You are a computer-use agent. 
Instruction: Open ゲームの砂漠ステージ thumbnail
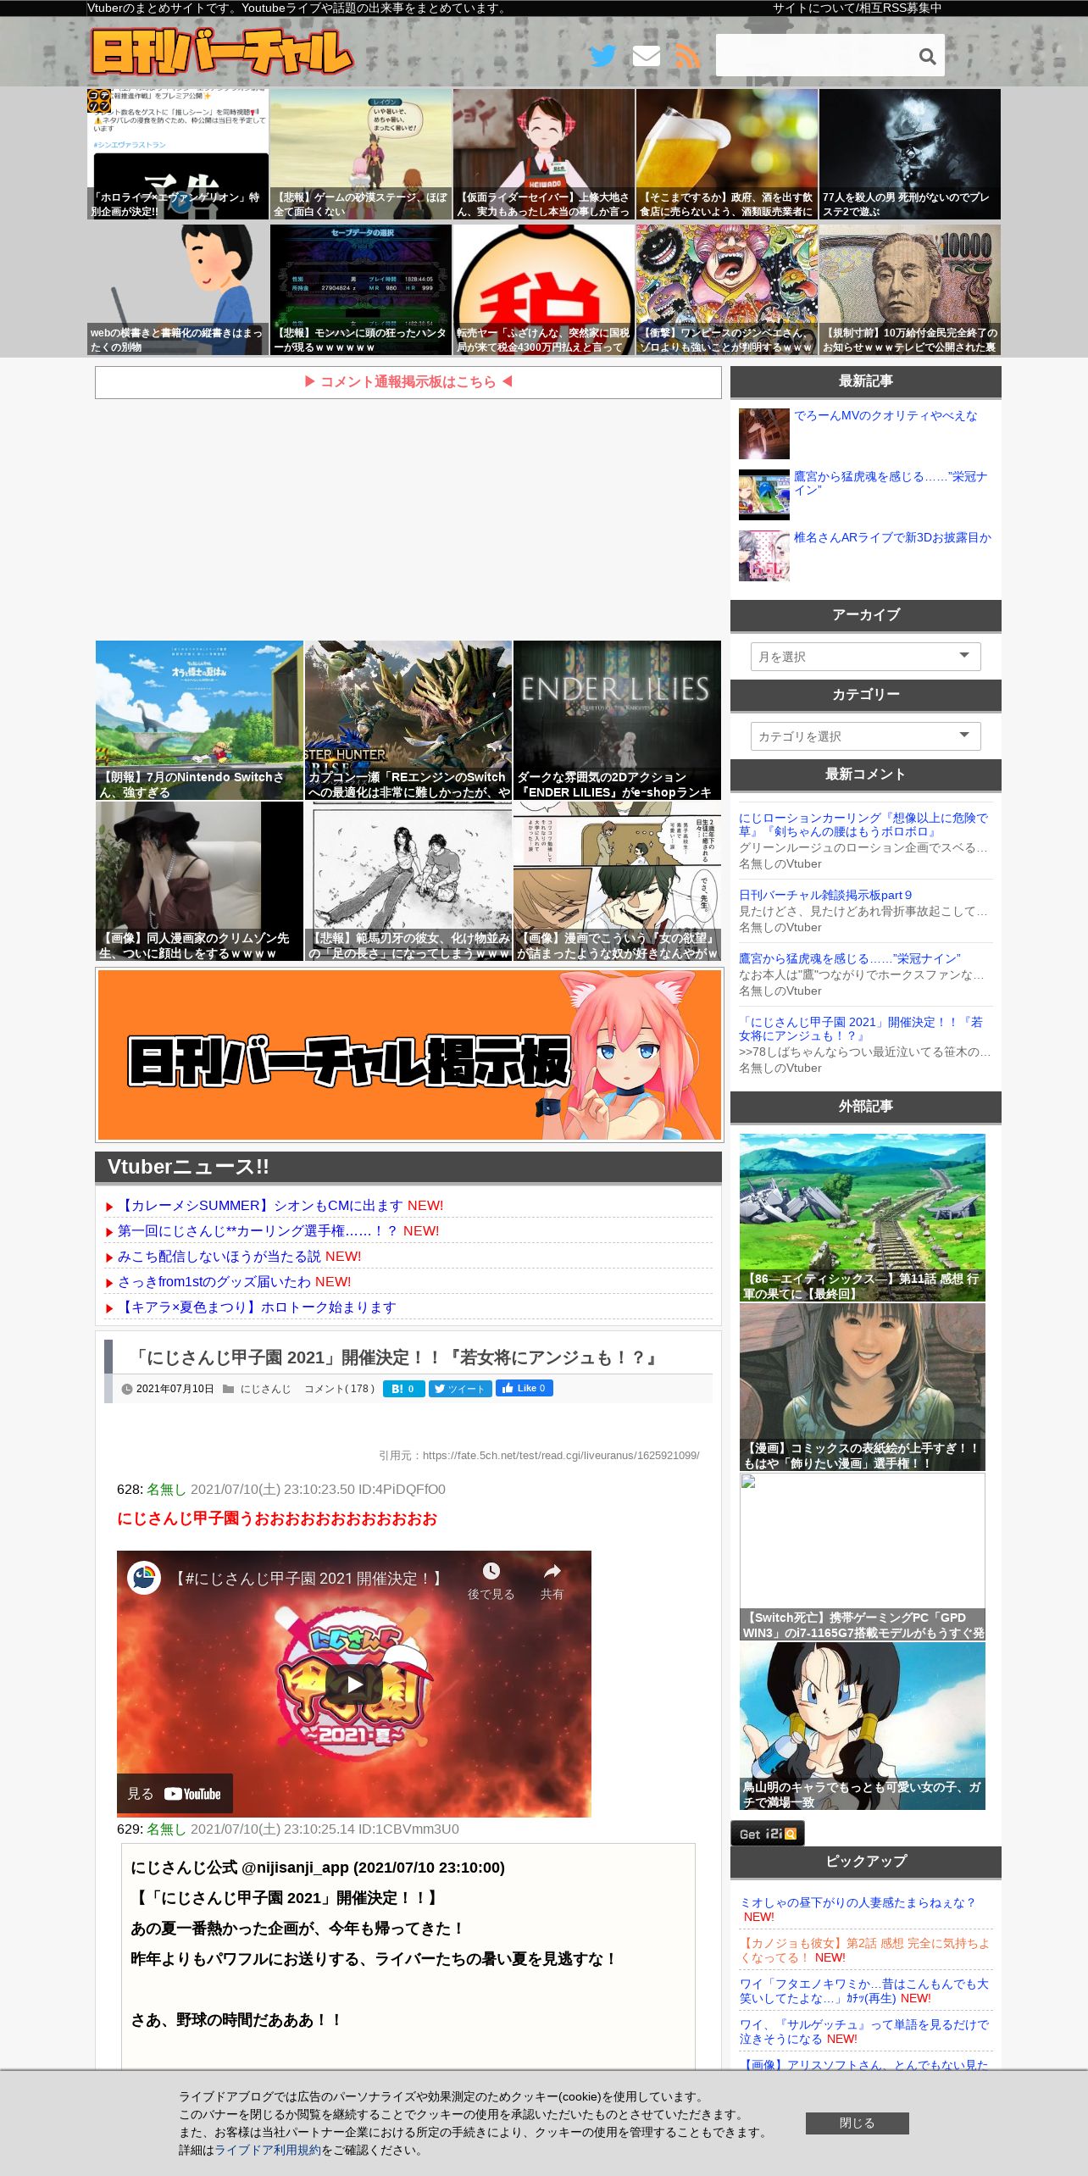tap(361, 154)
